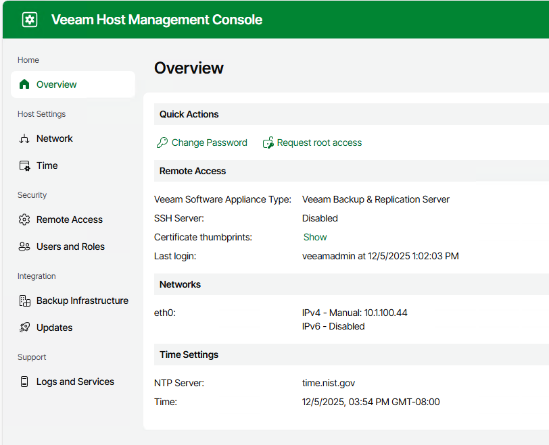
Task: Click the Time settings calendar icon
Action: click(x=24, y=165)
